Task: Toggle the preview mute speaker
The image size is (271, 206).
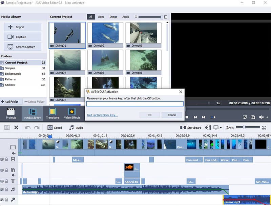Action: 261,117
